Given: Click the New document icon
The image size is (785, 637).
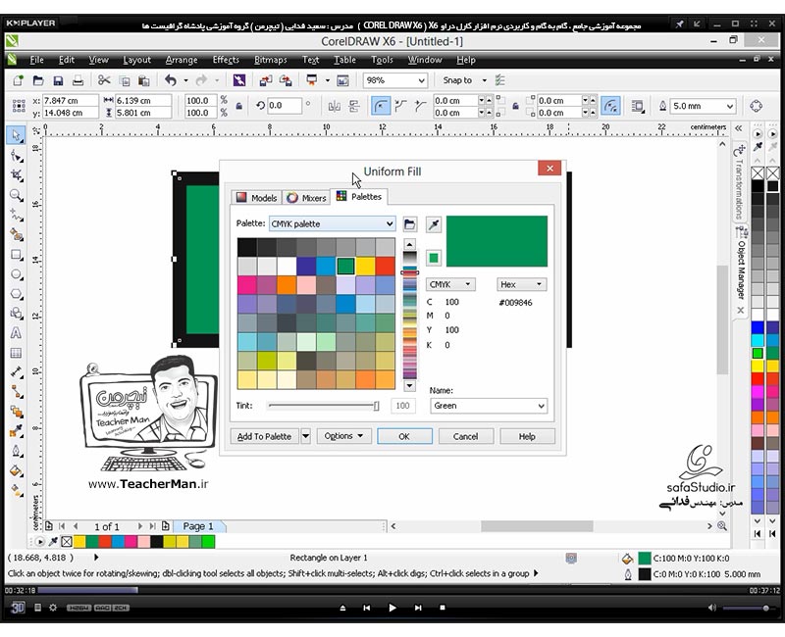Looking at the screenshot, I should click(18, 80).
